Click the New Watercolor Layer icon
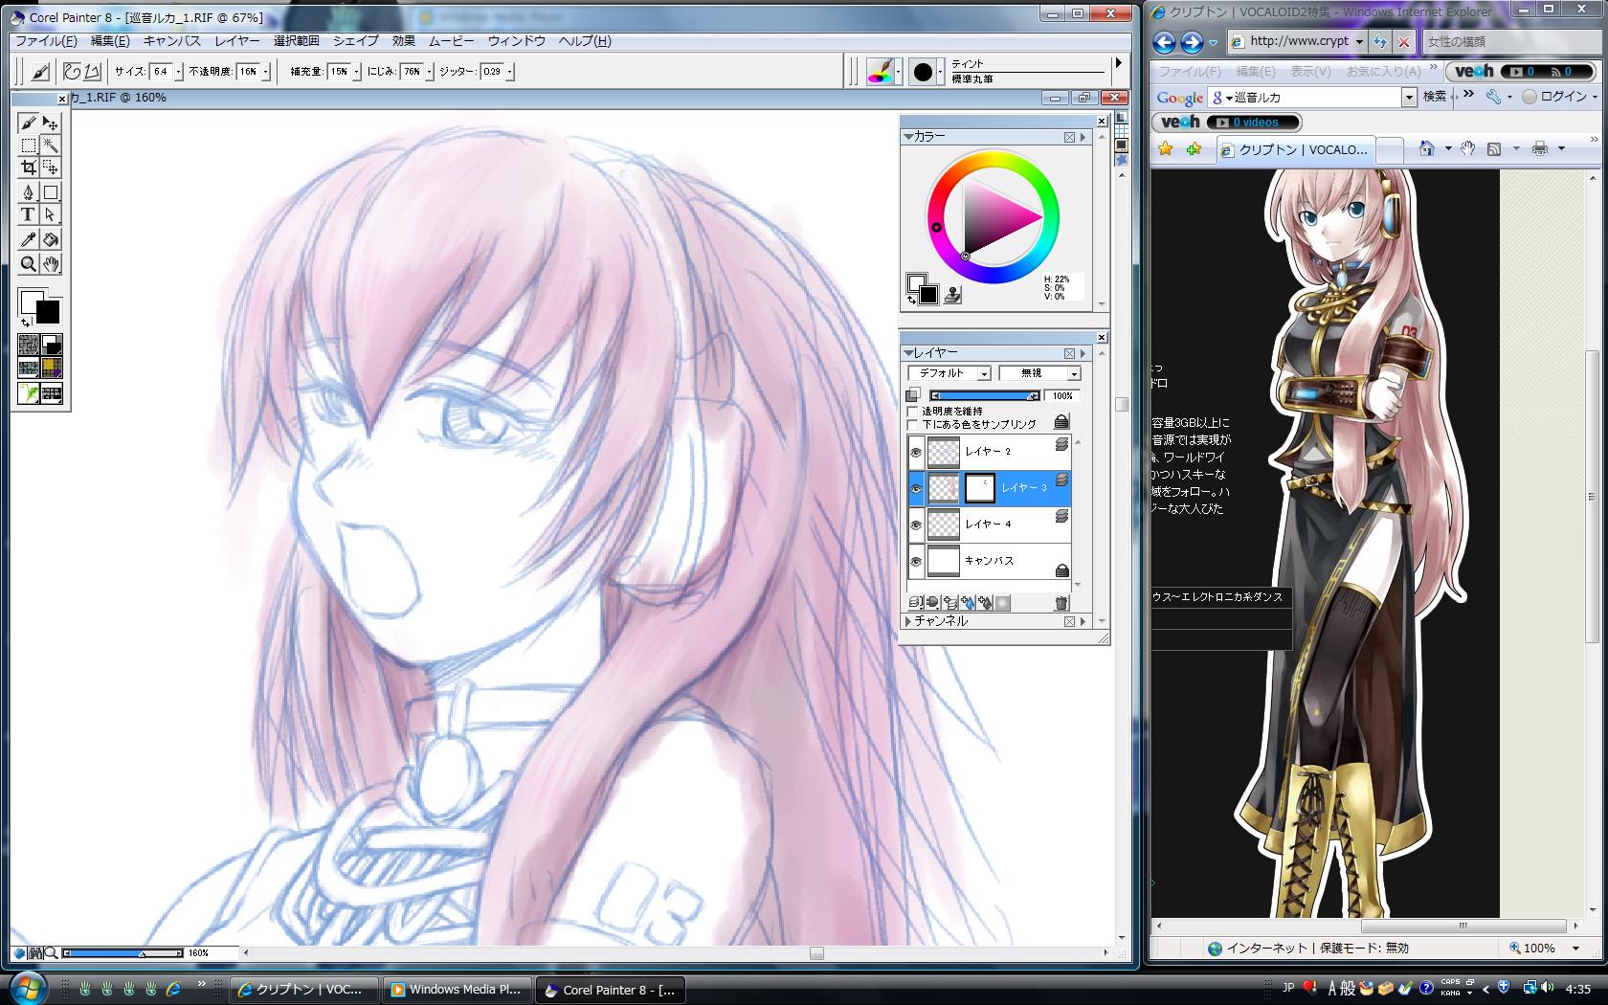 pyautogui.click(x=968, y=603)
